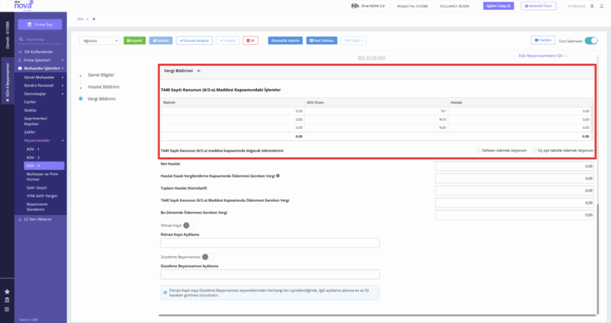Open the hamburger menu icon at bottom left
The height and width of the screenshot is (323, 611).
7,309
